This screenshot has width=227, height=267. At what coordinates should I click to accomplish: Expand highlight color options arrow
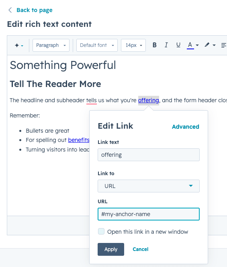point(214,45)
